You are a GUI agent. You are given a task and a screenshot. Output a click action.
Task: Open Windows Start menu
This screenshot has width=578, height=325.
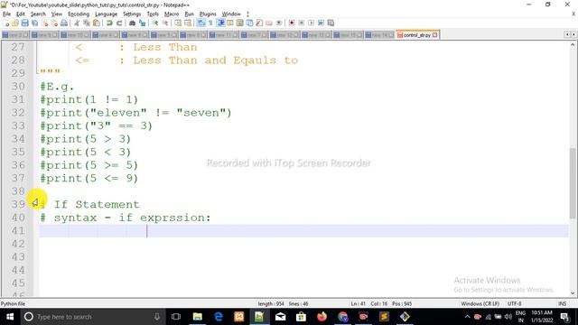(x=10, y=317)
